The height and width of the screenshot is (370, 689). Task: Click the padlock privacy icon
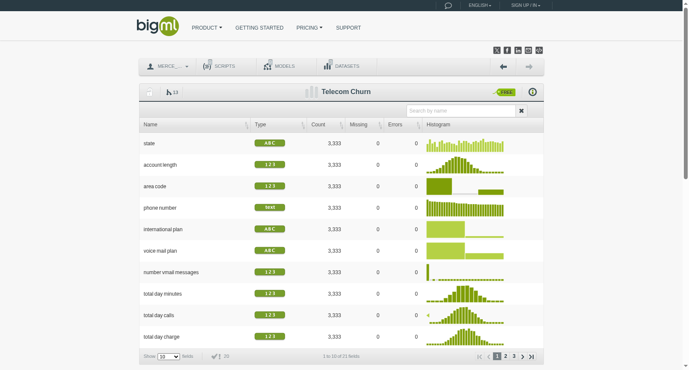click(149, 92)
